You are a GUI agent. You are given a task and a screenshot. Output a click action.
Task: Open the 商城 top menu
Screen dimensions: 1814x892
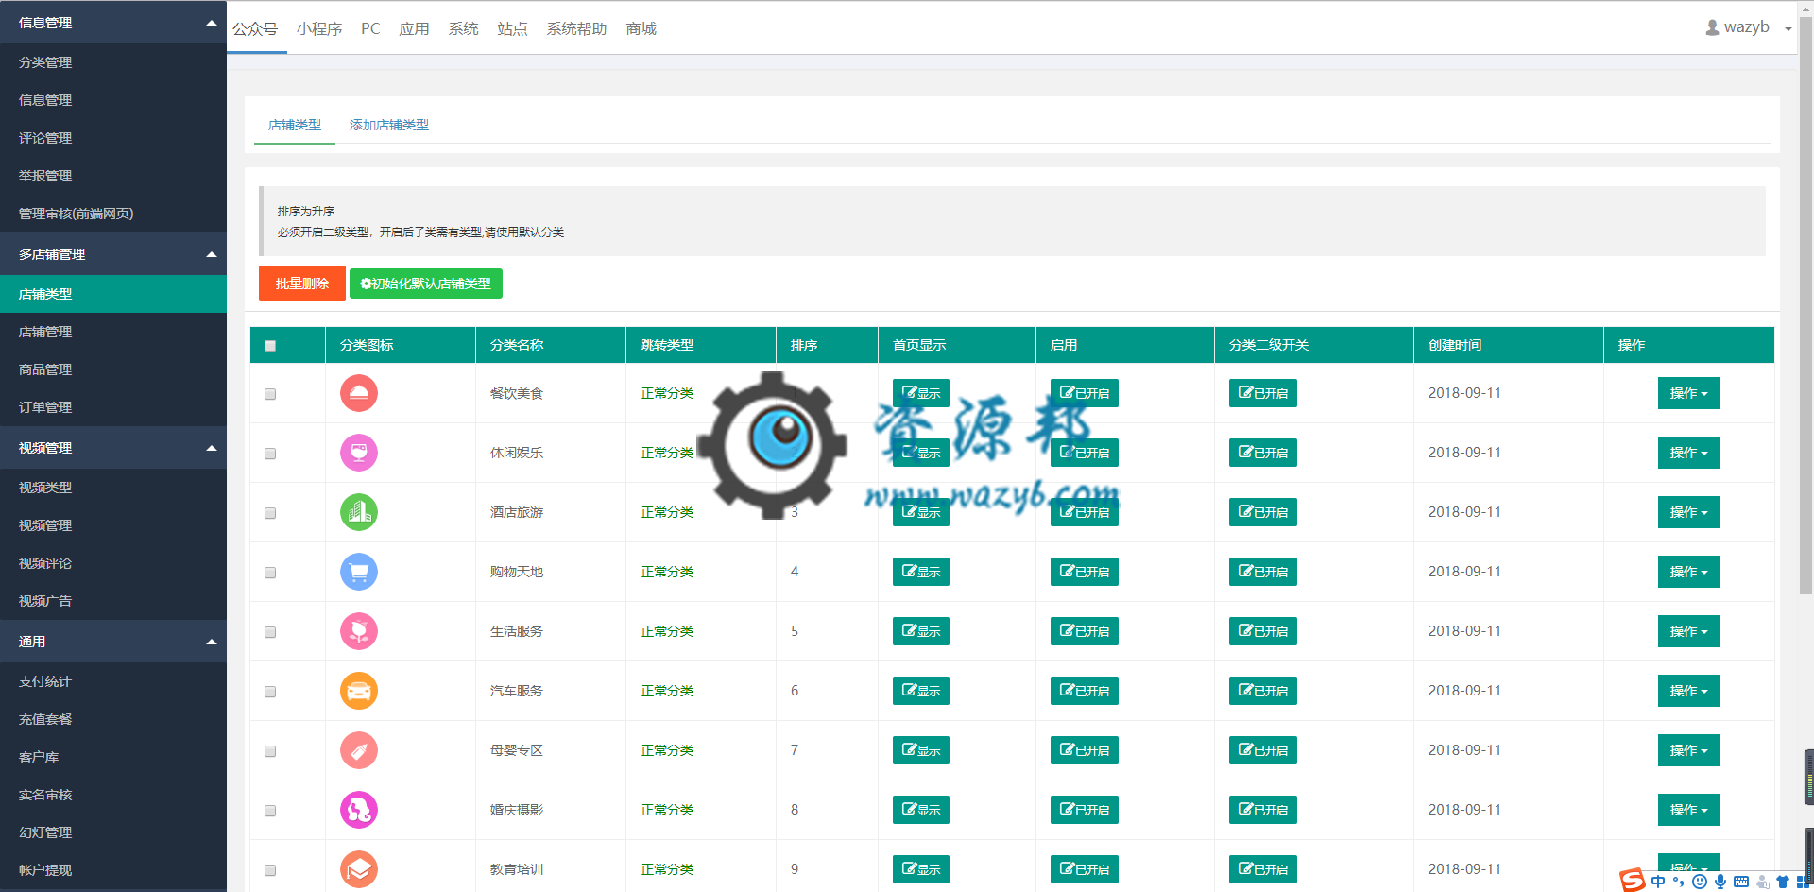tap(641, 29)
